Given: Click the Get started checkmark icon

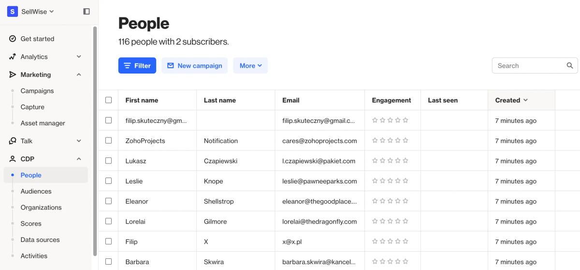Looking at the screenshot, I should click(13, 39).
